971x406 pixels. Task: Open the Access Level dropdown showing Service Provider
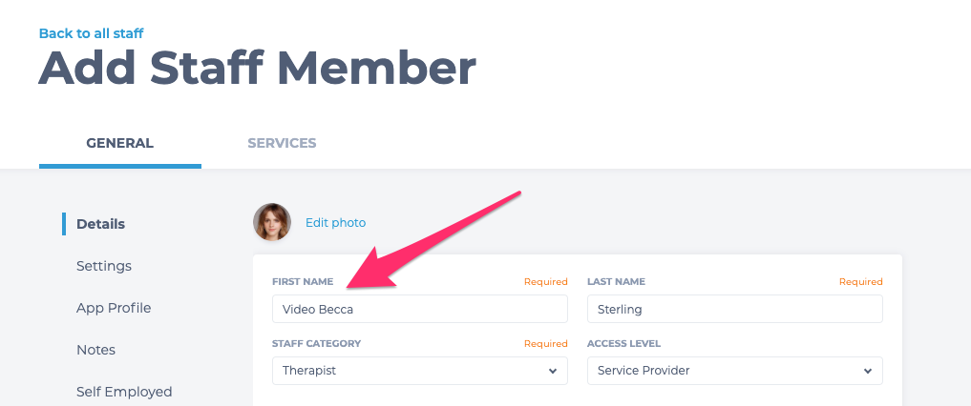[735, 371]
